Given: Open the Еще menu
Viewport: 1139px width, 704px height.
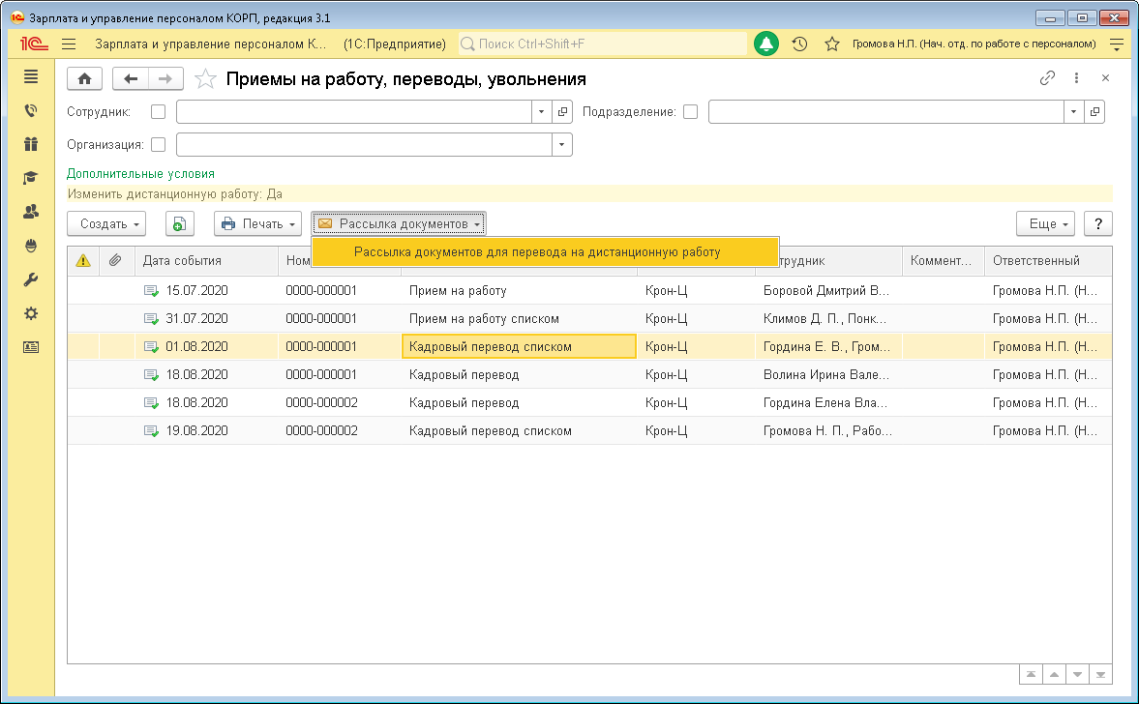Looking at the screenshot, I should [x=1045, y=224].
